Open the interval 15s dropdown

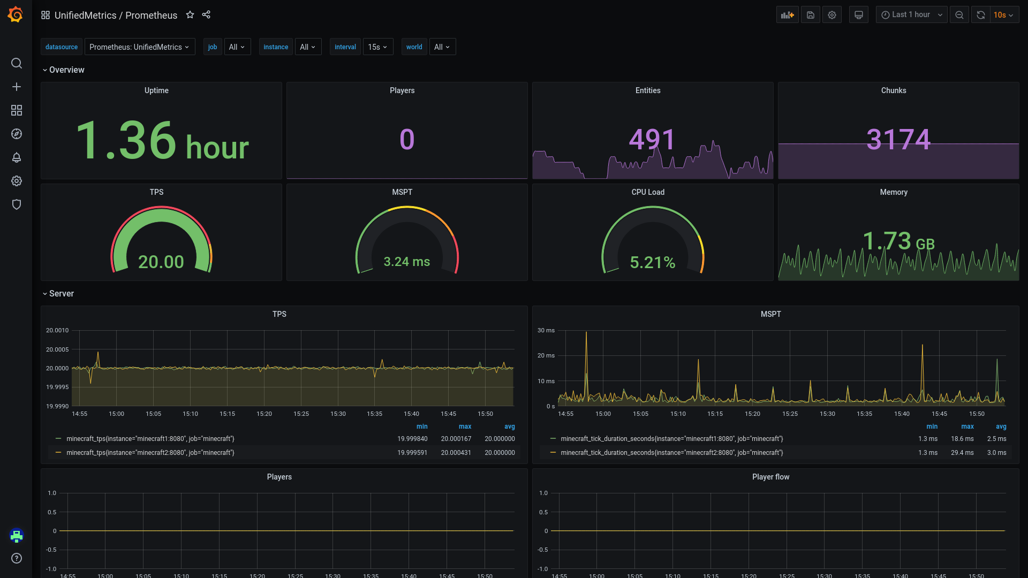pos(377,47)
